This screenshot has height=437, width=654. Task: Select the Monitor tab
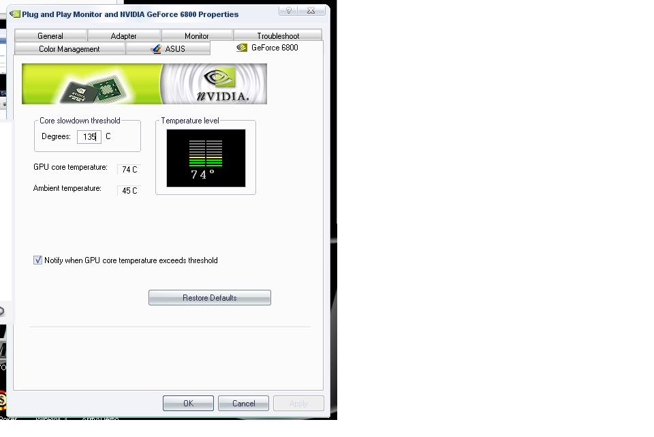(x=196, y=36)
